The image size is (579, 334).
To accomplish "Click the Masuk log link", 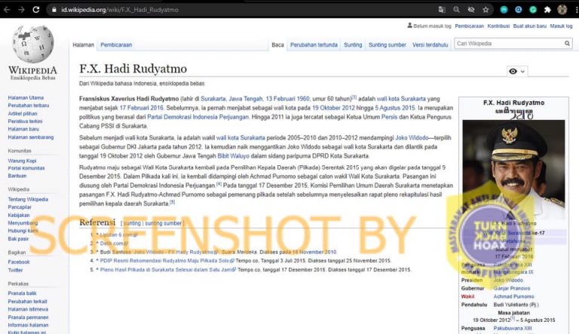I will click(561, 26).
